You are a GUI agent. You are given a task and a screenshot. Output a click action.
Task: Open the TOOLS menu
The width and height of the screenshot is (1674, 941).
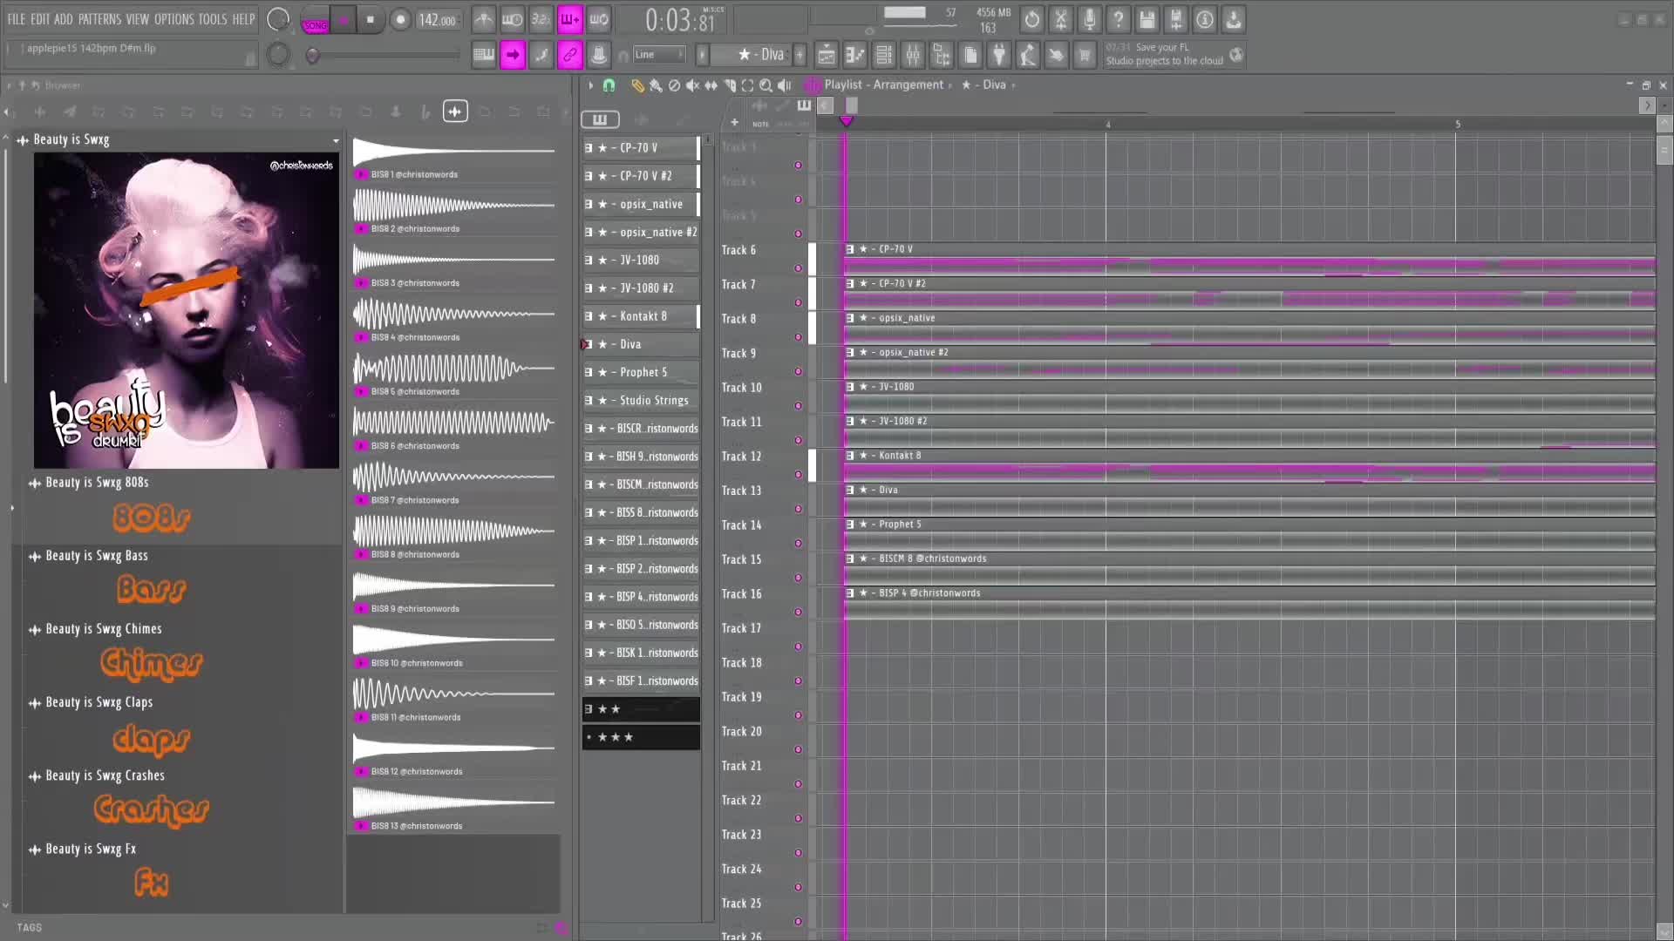coord(213,19)
